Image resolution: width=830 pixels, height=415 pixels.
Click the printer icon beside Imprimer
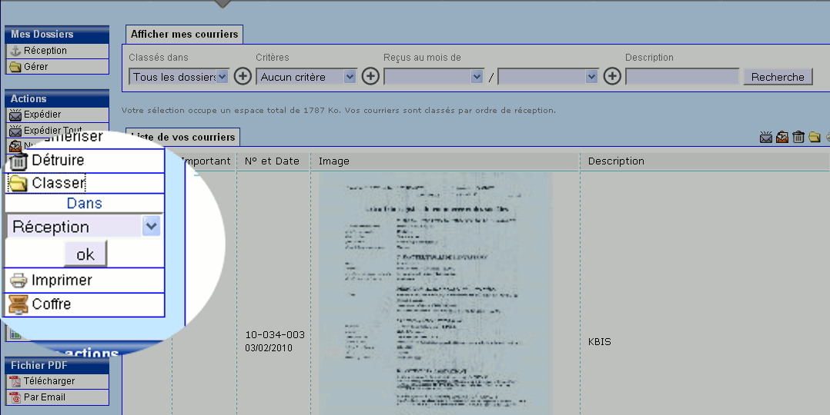(18, 281)
